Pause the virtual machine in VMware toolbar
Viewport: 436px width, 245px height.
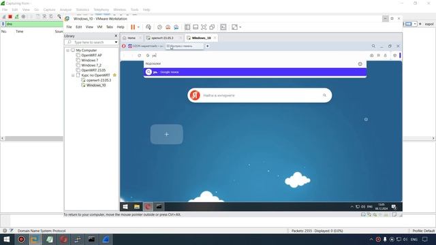[x=133, y=27]
